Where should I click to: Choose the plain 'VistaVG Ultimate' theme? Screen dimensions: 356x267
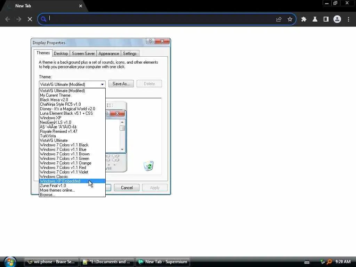click(x=72, y=140)
